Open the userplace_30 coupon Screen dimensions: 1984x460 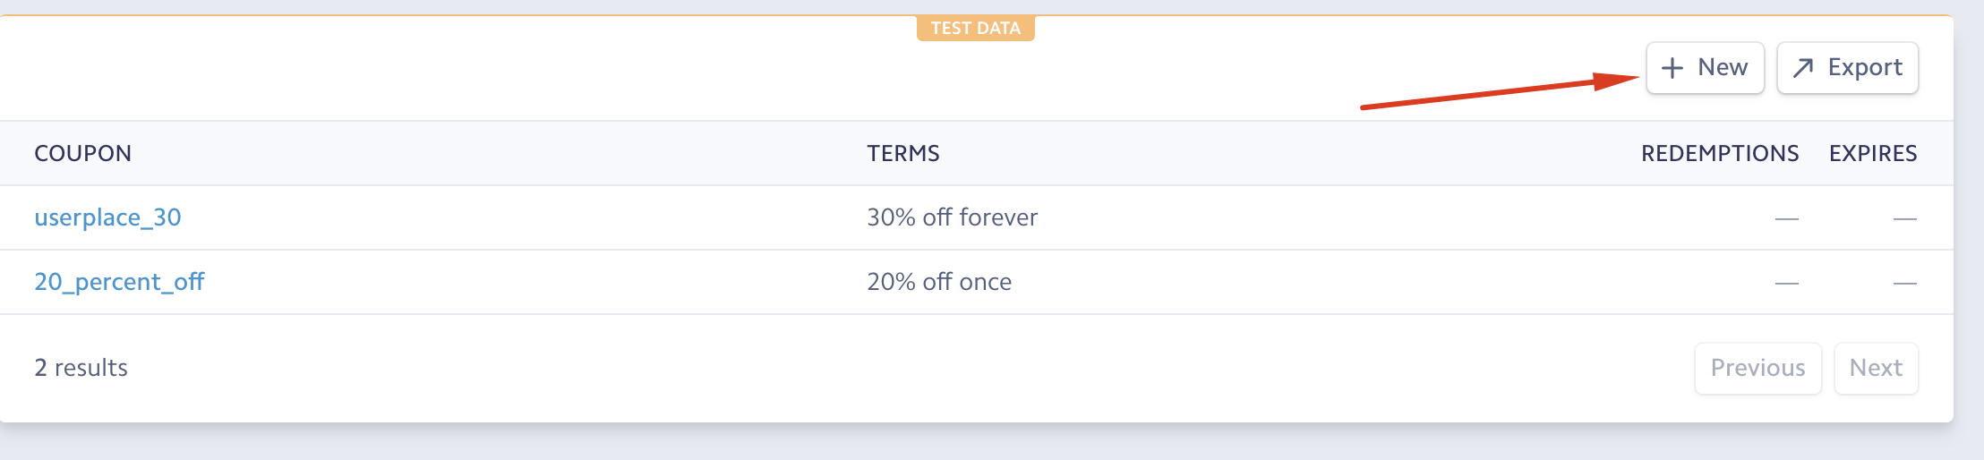[107, 217]
